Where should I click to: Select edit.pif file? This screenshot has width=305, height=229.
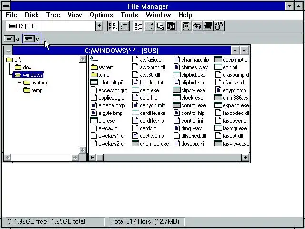click(226, 67)
